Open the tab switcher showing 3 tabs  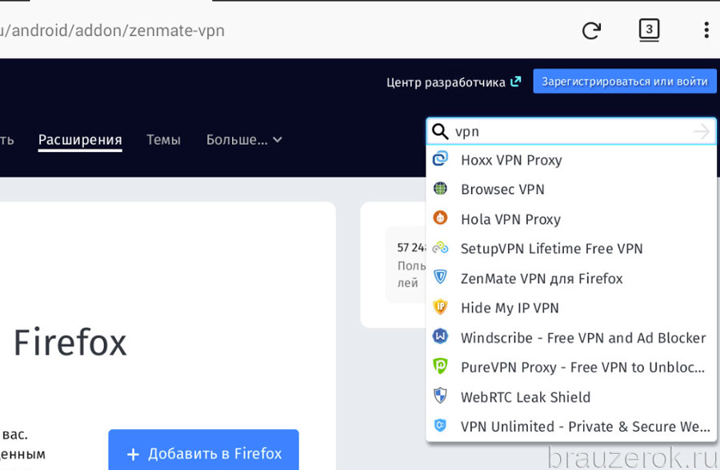coord(649,30)
